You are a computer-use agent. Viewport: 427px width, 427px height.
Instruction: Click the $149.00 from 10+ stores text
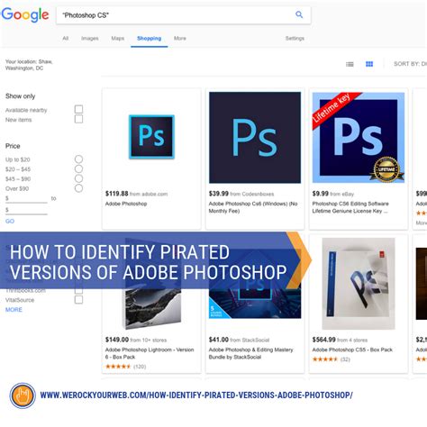click(136, 340)
